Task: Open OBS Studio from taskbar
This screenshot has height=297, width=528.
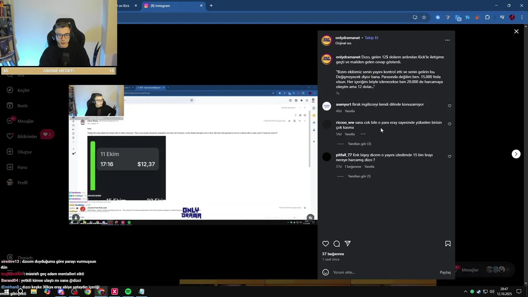Action: [74, 292]
